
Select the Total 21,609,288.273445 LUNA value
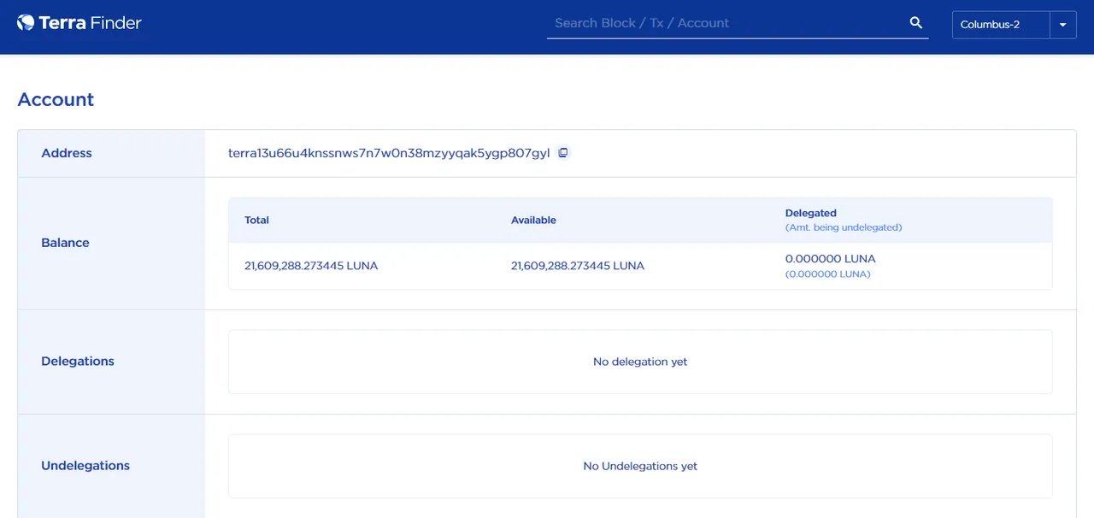click(x=311, y=266)
